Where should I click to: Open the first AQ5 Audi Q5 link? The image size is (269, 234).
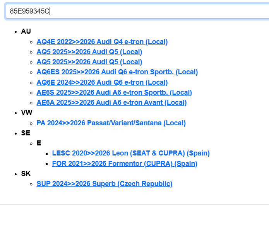89,52
